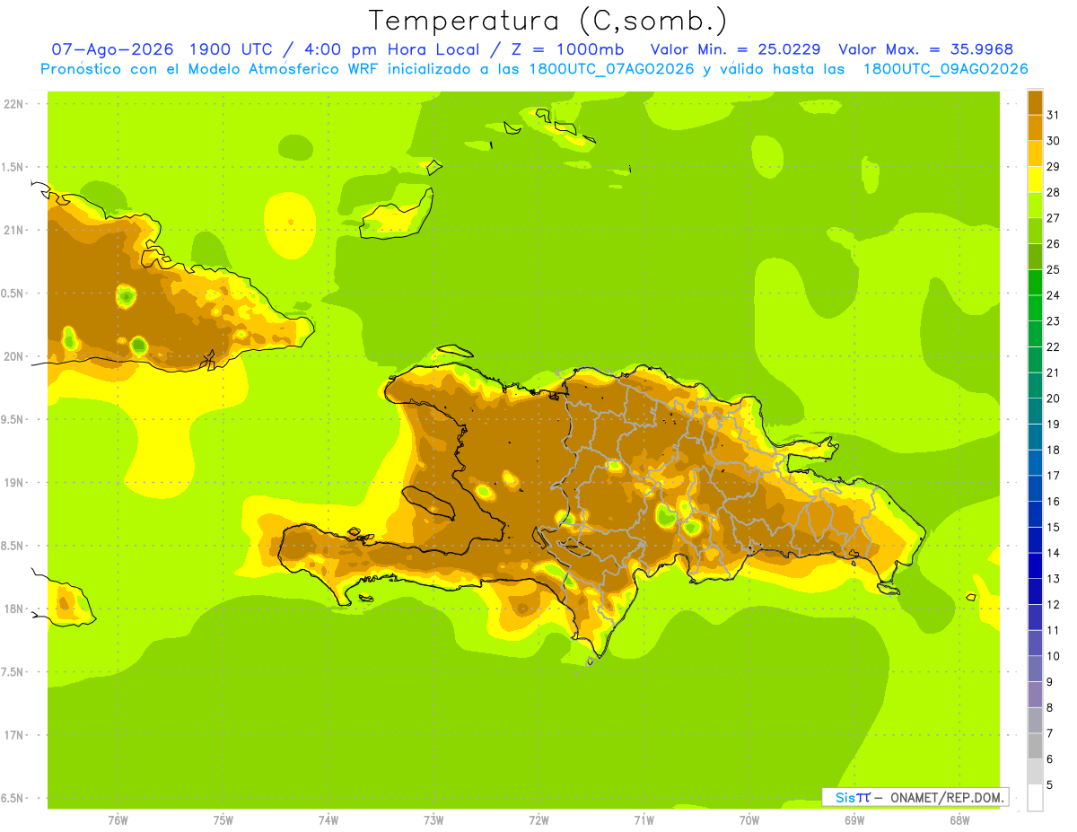1077x832 pixels.
Task: Click the '17N' latitude label
Action: [15, 735]
